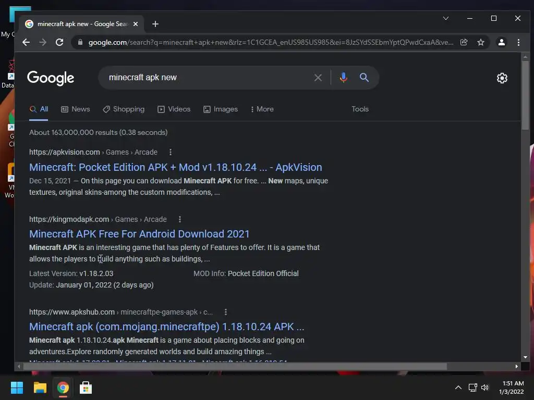Click Chrome icon in taskbar
This screenshot has width=534, height=400.
[x=63, y=387]
